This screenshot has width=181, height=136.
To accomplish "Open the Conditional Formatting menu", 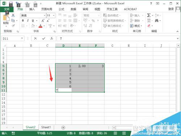I will [x=112, y=16].
